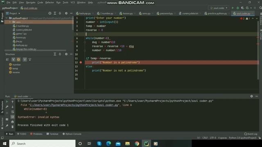This screenshot has width=262, height=147.
Task: Clear the run console with trash icon
Action: (x=13, y=127)
